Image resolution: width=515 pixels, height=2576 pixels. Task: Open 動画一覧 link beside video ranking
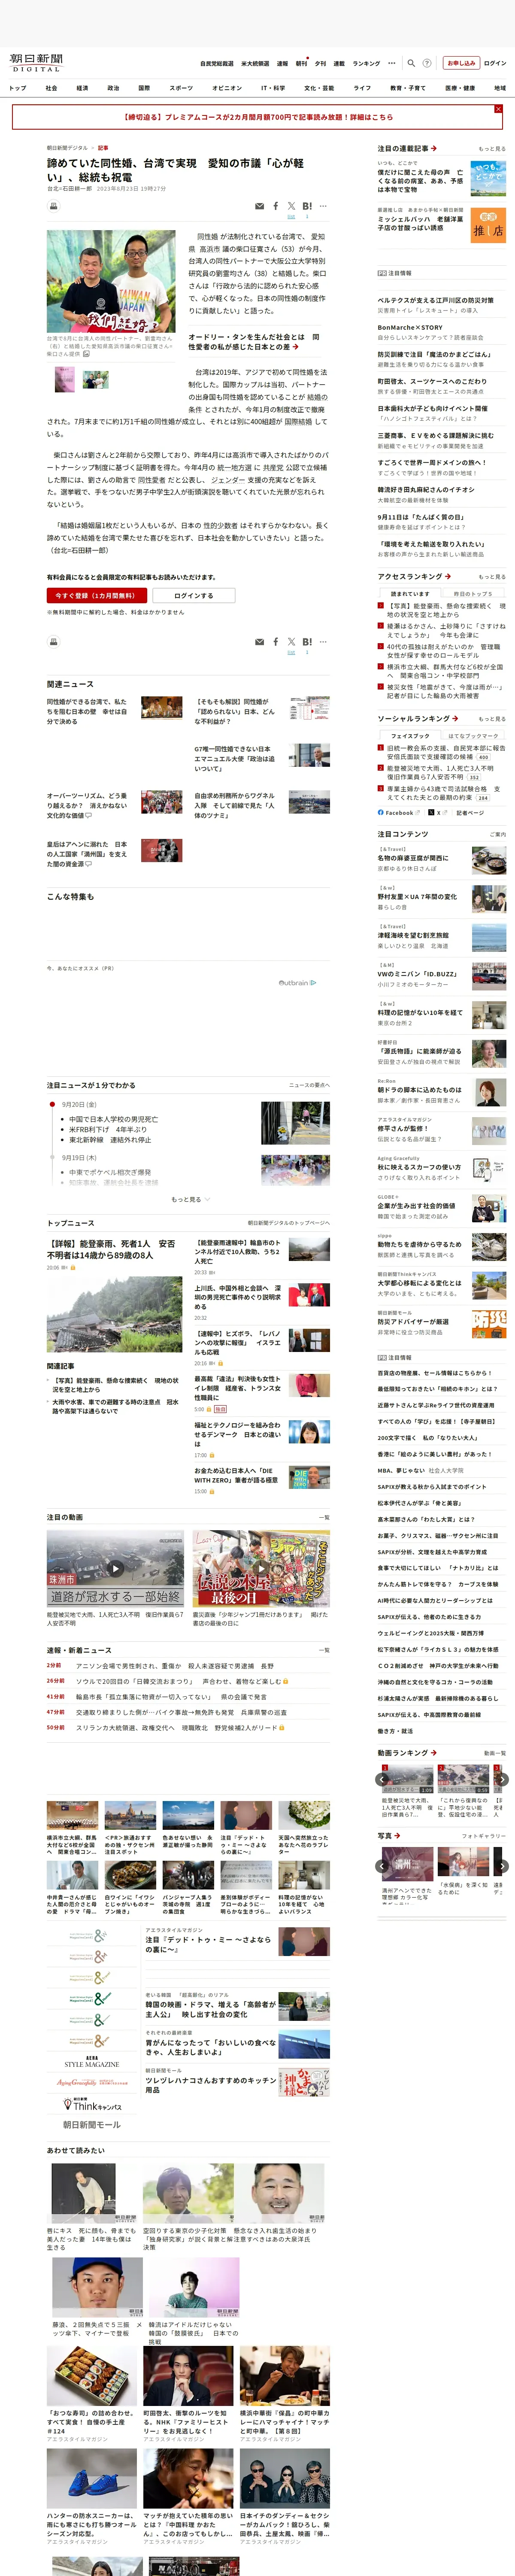click(x=495, y=1753)
